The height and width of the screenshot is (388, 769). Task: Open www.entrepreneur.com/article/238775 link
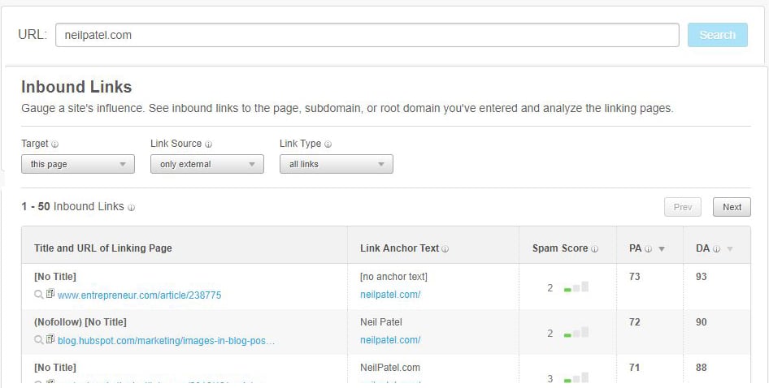coord(139,295)
